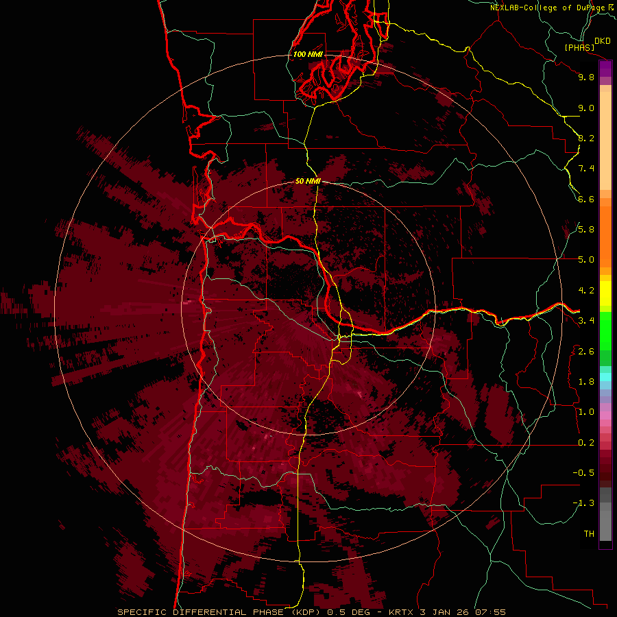Image resolution: width=617 pixels, height=617 pixels.
Task: Click the bright green segment of color bar
Action: [x=605, y=331]
